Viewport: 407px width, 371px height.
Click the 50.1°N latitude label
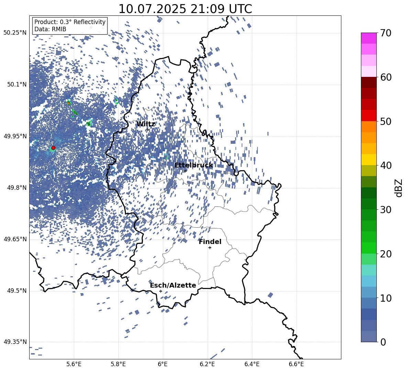pos(16,84)
